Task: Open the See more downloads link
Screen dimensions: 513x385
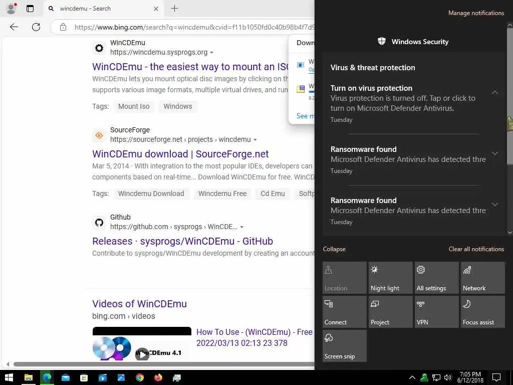Action: [x=305, y=116]
